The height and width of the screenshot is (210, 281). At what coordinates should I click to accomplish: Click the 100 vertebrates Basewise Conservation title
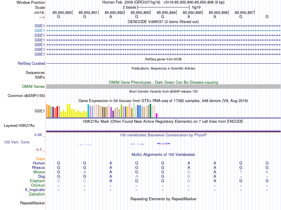163,135
